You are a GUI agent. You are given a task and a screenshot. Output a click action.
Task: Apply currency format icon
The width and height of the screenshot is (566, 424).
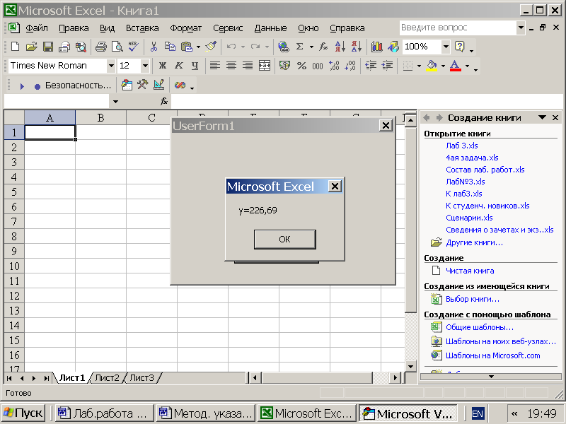(285, 66)
